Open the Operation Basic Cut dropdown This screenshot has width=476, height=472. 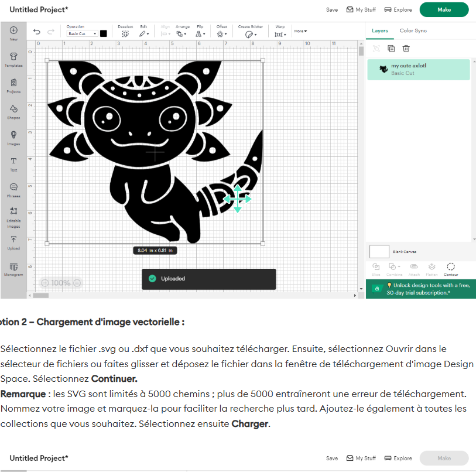pos(81,34)
